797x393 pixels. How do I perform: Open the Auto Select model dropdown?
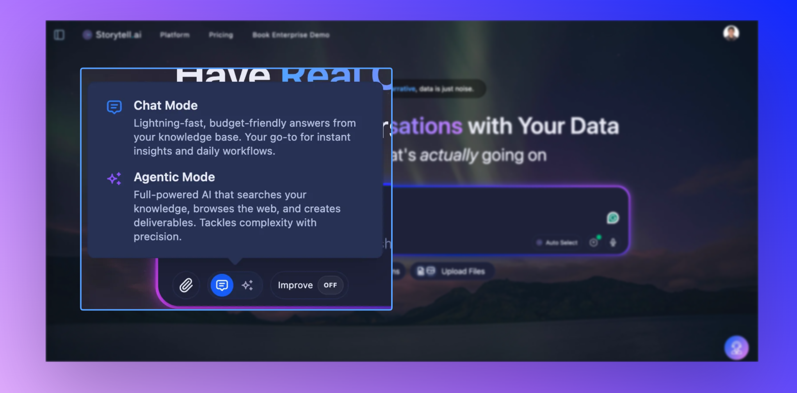pyautogui.click(x=557, y=243)
